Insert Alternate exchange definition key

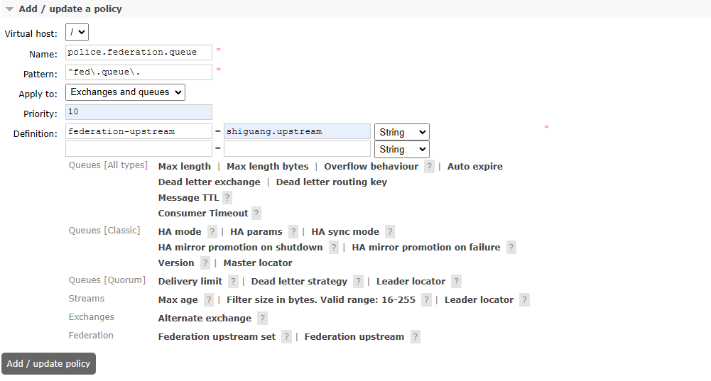pyautogui.click(x=205, y=319)
